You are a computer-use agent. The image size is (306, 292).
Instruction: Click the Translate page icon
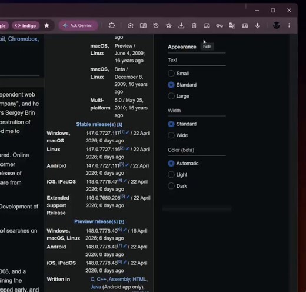[x=232, y=25]
